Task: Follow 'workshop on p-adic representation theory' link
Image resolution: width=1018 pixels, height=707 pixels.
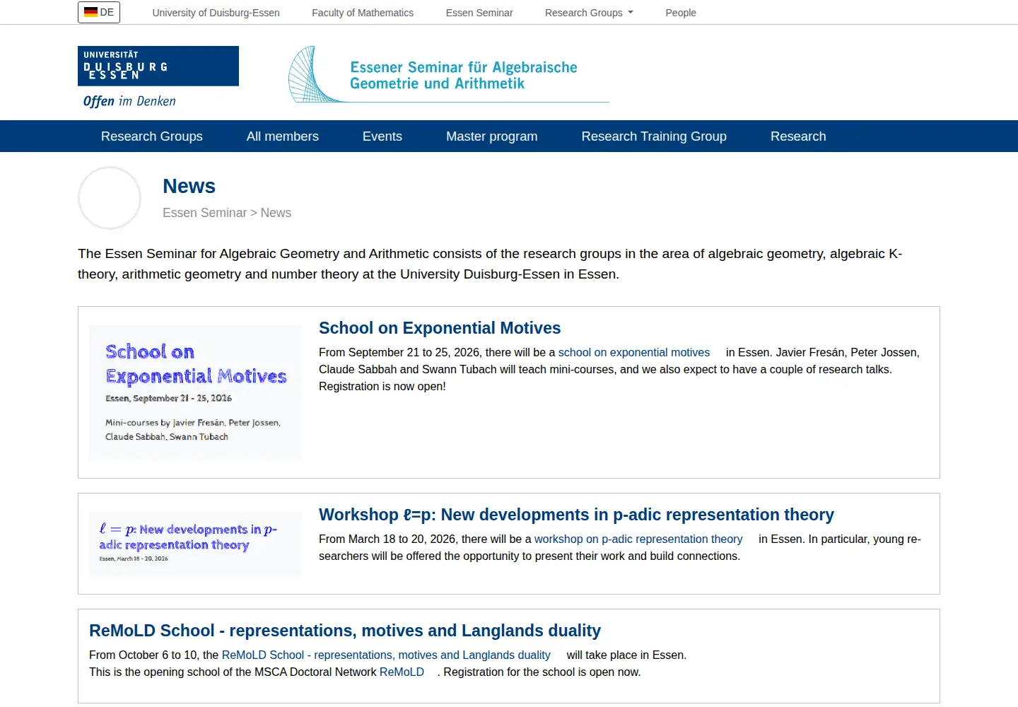Action: click(x=638, y=539)
